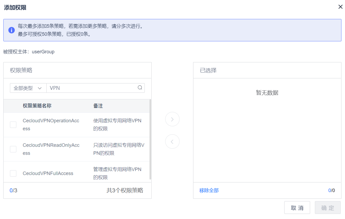This screenshot has height=219, width=345.
Task: Click 移除全部 to remove all selected
Action: 209,191
